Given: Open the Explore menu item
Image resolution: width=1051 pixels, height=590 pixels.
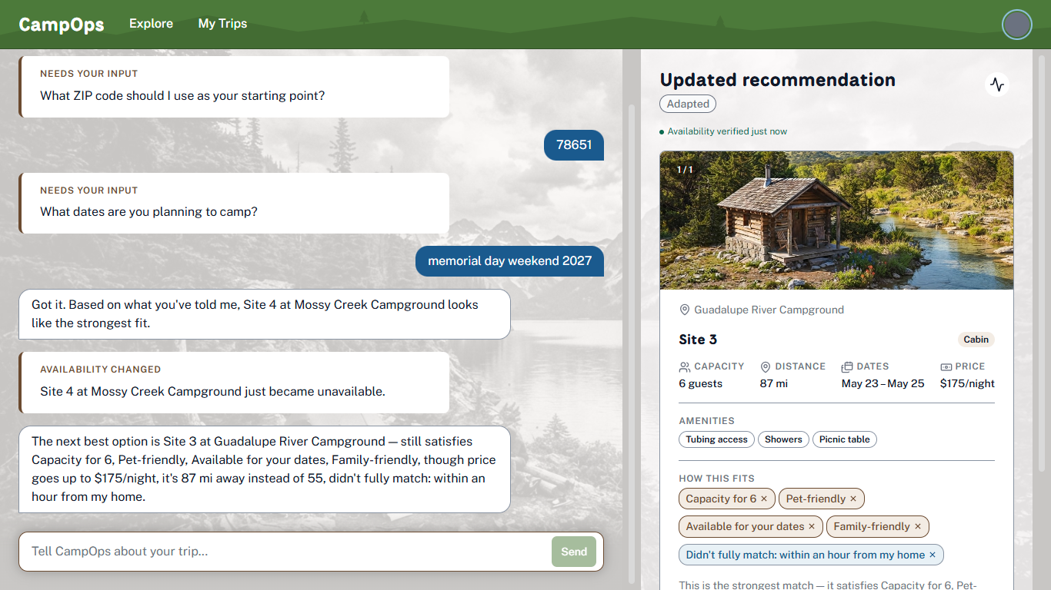Looking at the screenshot, I should click(x=151, y=24).
